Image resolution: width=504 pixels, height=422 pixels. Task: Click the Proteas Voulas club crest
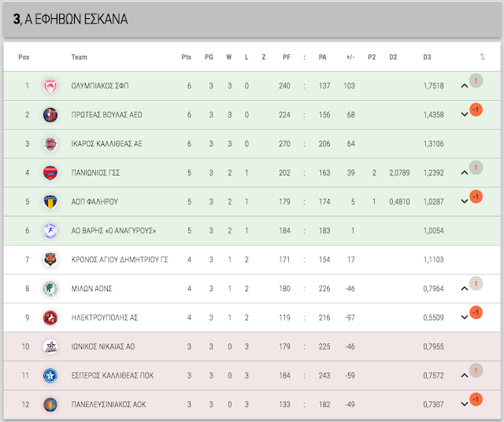click(50, 115)
